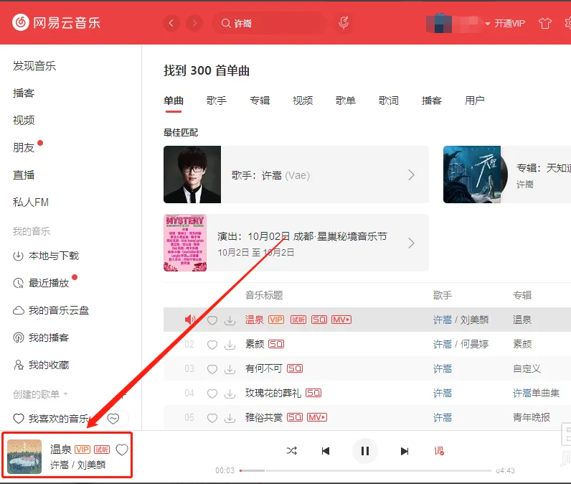Expand the 星巢秘境音乐节 event chevron
The width and height of the screenshot is (571, 484).
click(411, 243)
